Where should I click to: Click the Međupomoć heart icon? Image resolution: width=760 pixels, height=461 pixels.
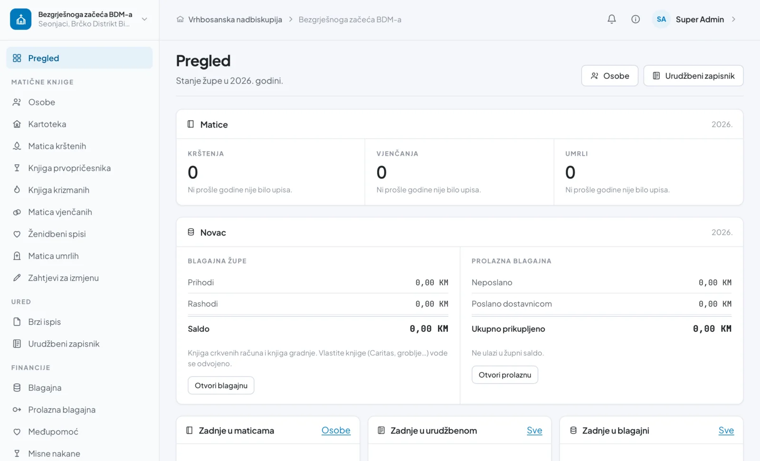coord(17,432)
